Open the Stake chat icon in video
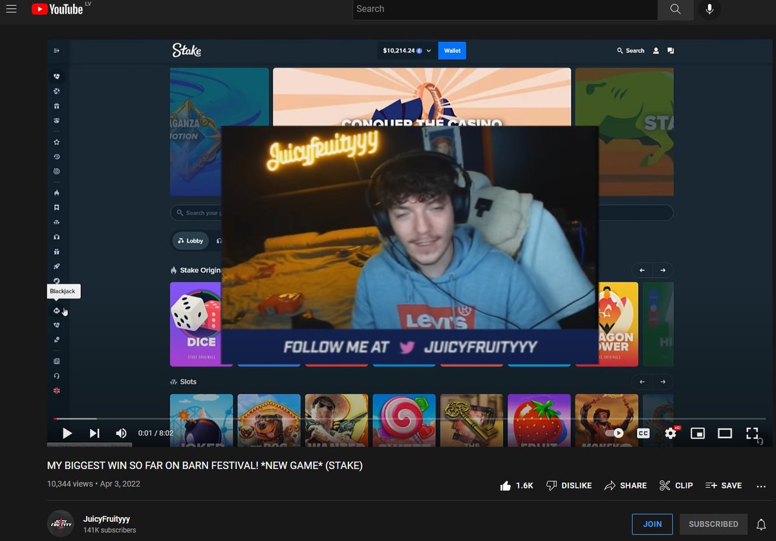The width and height of the screenshot is (776, 541). (x=671, y=50)
